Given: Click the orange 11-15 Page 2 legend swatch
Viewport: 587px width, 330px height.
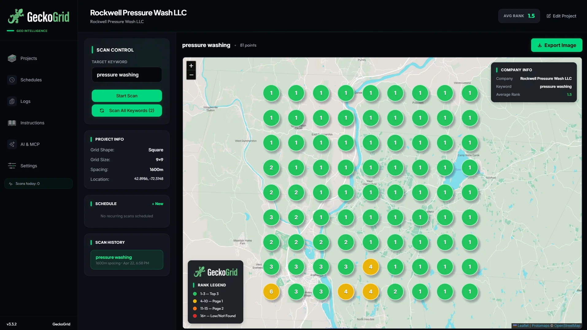Looking at the screenshot, I should click(x=195, y=309).
